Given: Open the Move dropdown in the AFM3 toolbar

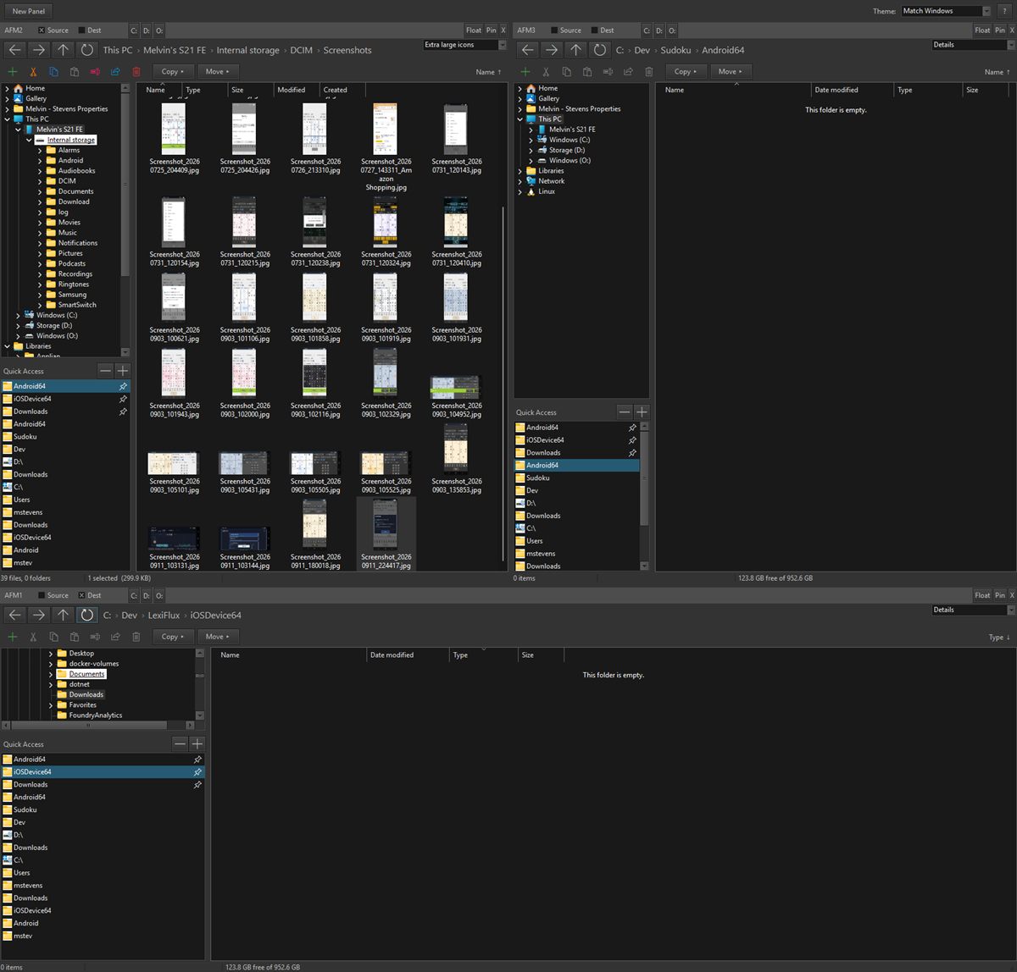Looking at the screenshot, I should click(x=730, y=72).
